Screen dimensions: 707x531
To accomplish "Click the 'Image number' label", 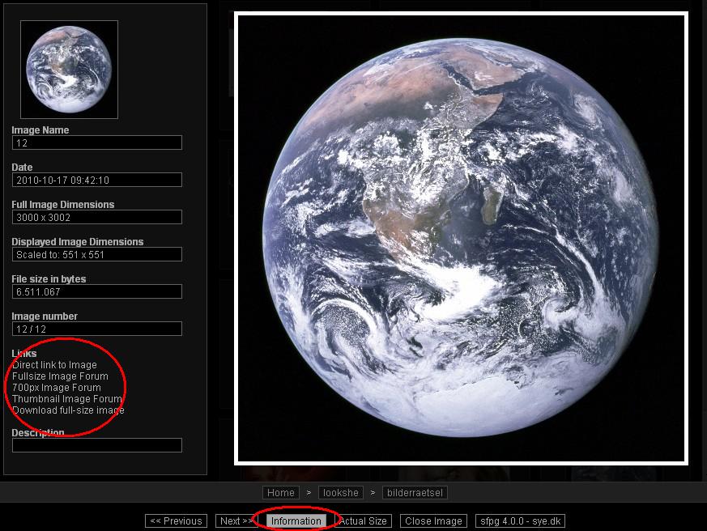I will click(45, 316).
